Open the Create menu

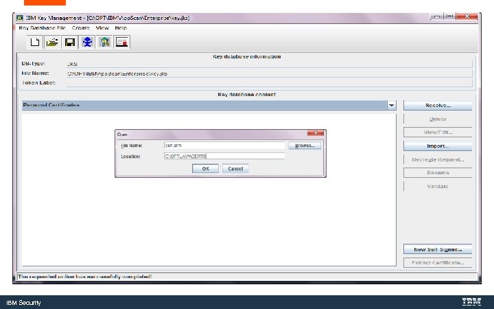pos(81,27)
